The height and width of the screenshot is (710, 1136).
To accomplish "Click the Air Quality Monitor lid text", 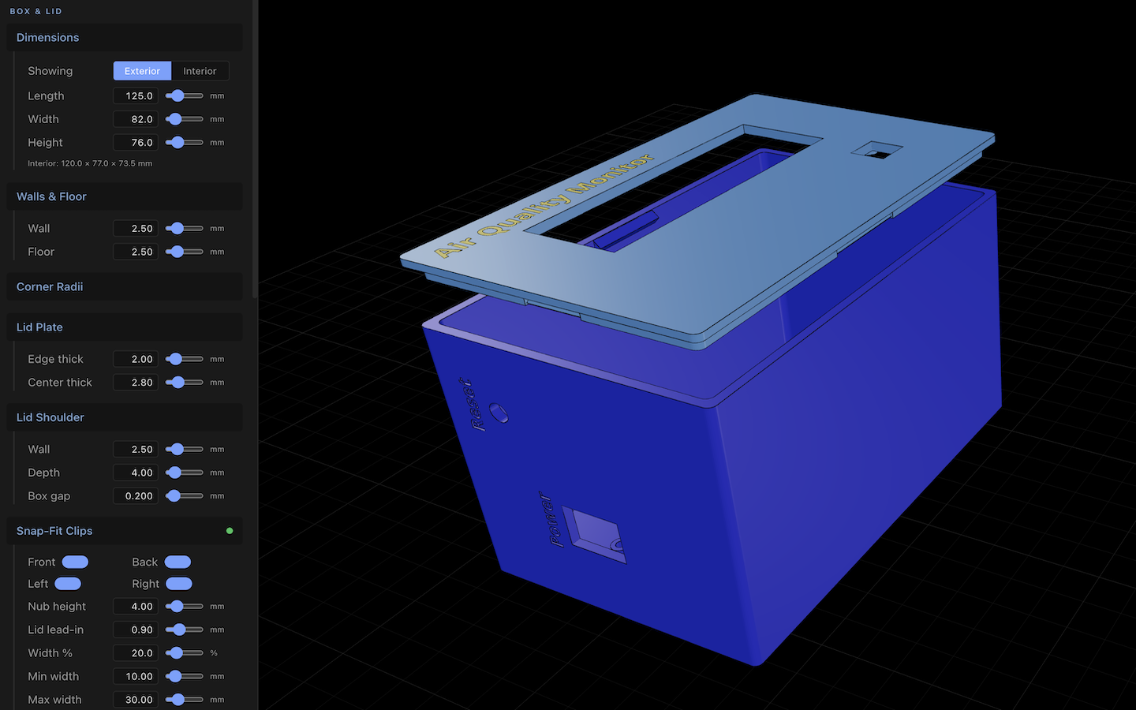I will 544,206.
